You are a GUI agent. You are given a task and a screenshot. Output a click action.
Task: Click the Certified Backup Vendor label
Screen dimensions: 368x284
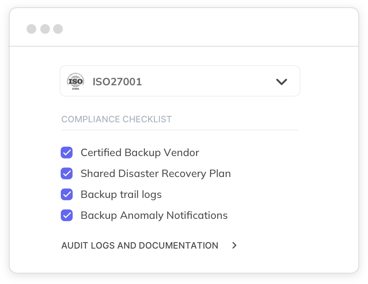coord(140,153)
